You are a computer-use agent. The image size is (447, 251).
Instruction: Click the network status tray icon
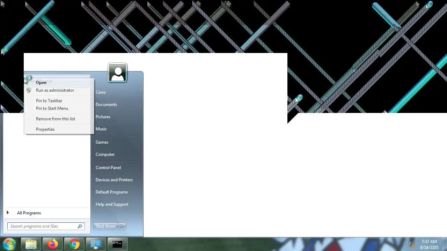[412, 244]
